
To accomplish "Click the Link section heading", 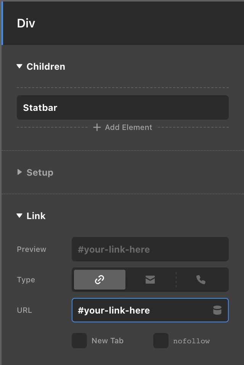I will tap(36, 216).
